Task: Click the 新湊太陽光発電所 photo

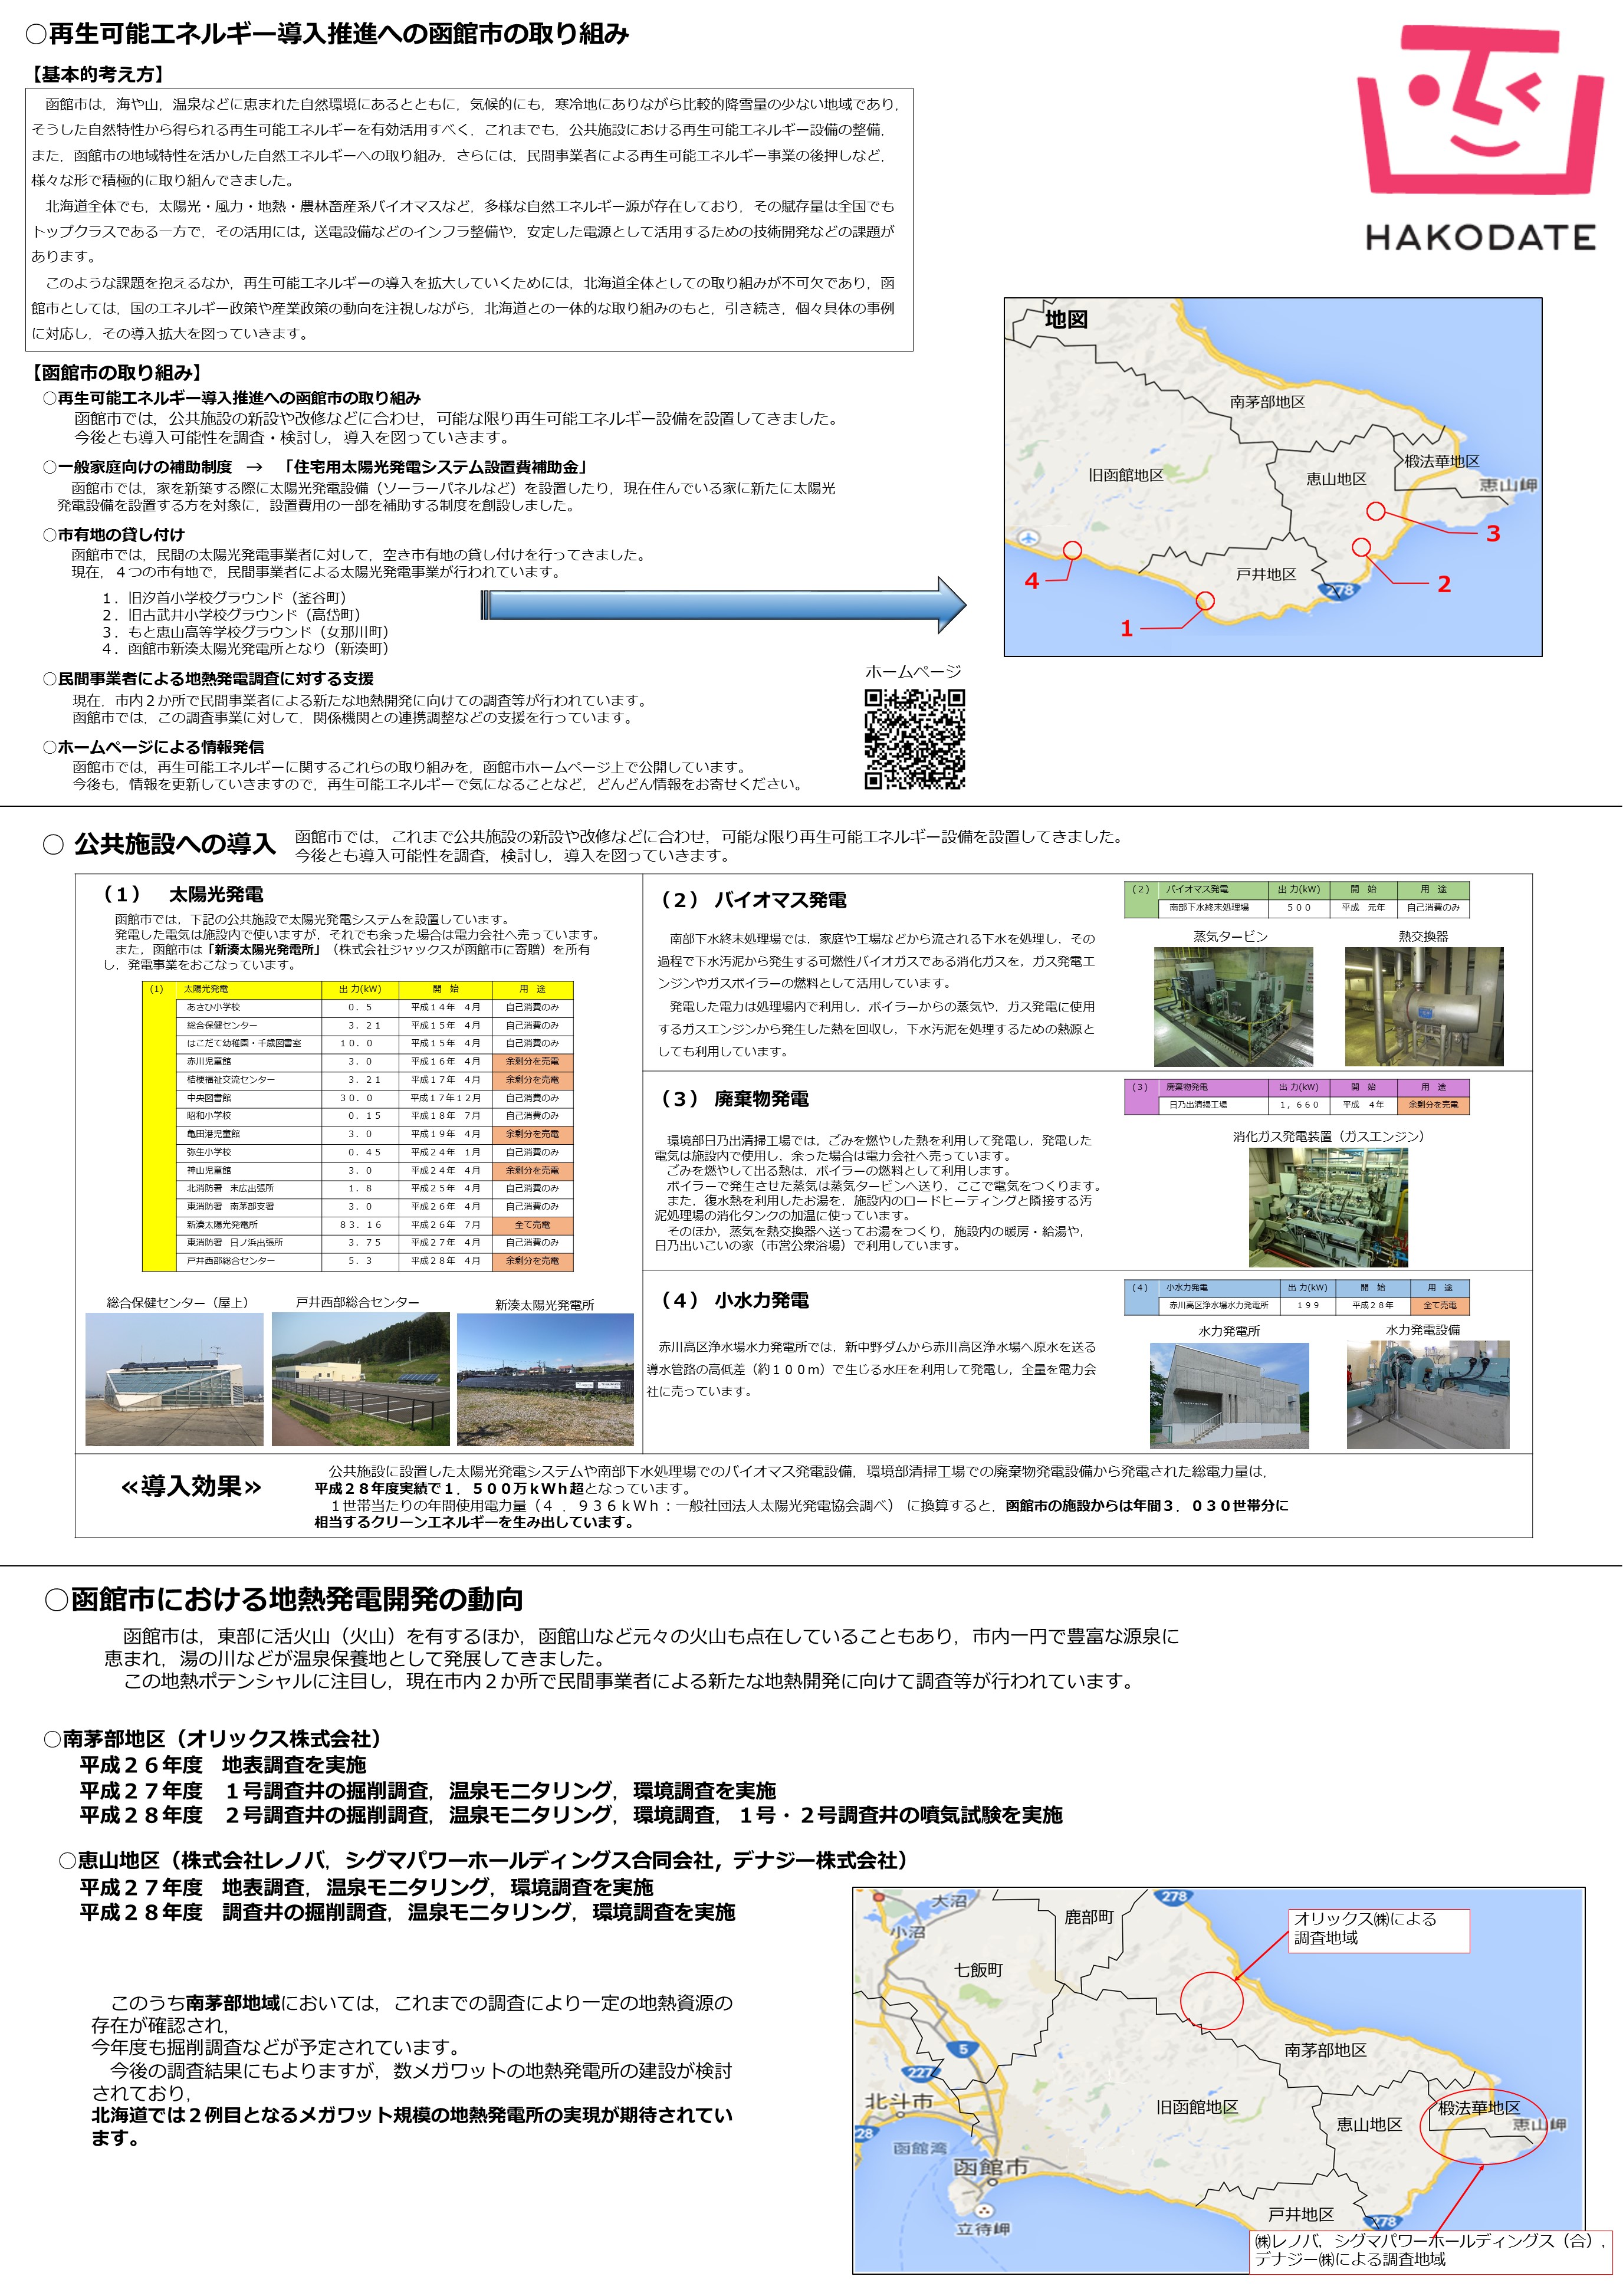Action: (545, 1380)
